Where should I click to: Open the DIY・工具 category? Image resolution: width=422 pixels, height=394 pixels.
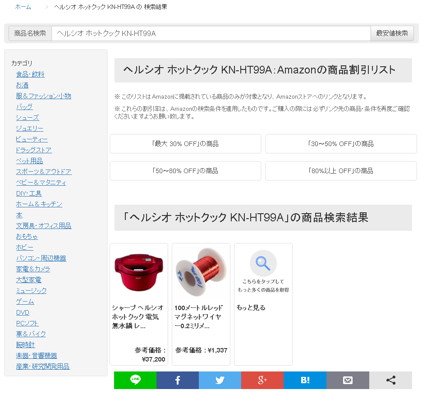[29, 193]
